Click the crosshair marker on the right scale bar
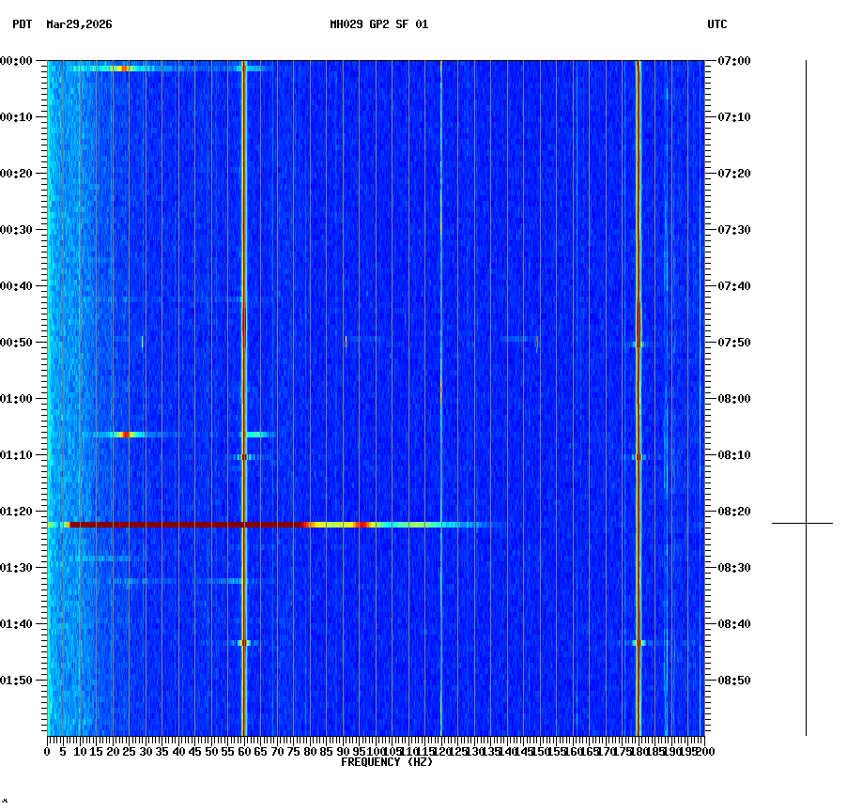Viewport: 847px width, 811px height. coord(806,521)
